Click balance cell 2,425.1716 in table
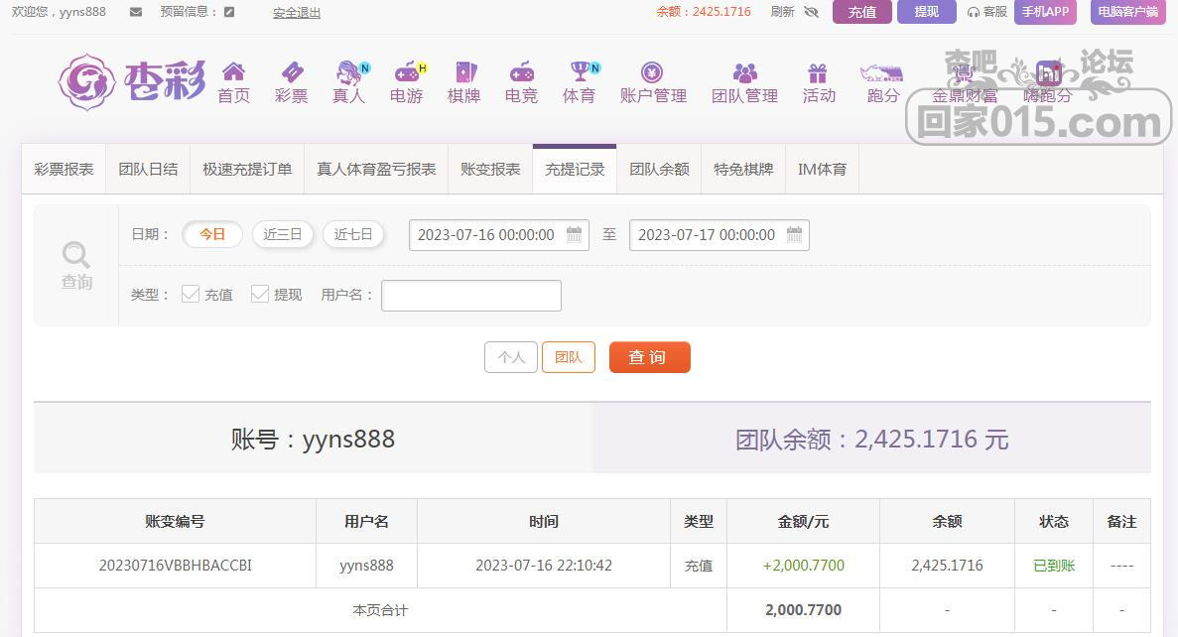Image resolution: width=1178 pixels, height=637 pixels. coord(947,565)
